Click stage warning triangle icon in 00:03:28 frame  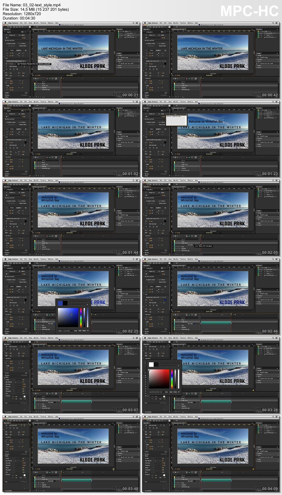click(253, 390)
